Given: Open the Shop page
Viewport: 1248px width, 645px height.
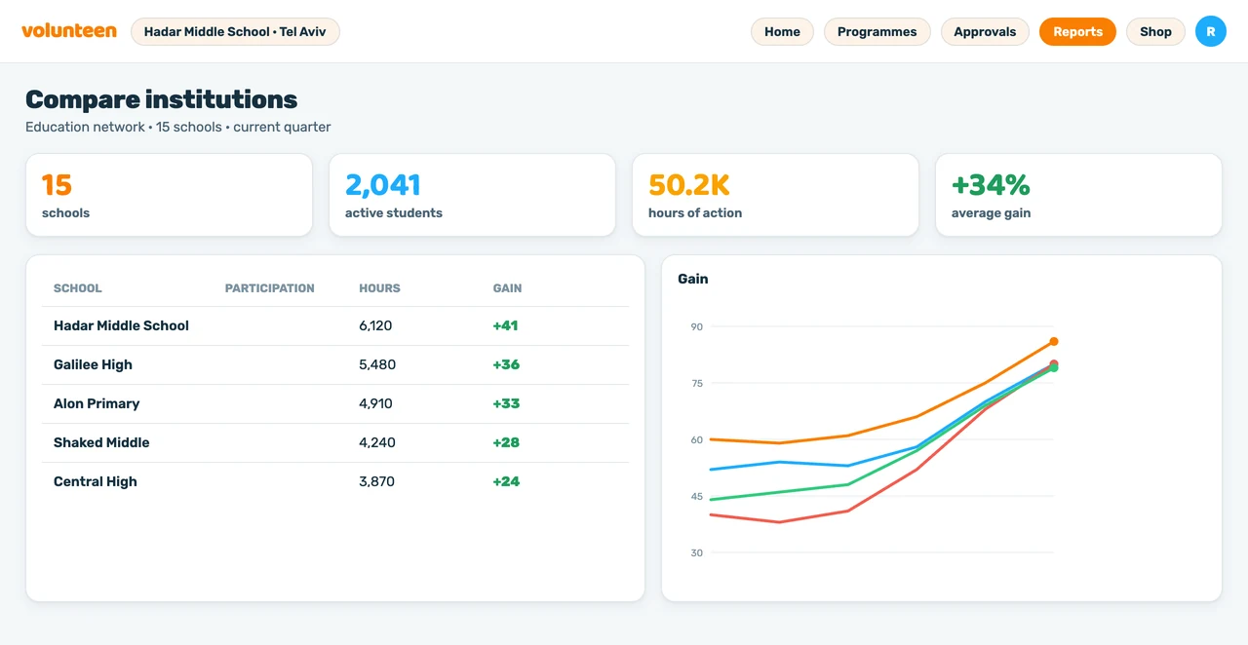Looking at the screenshot, I should point(1155,31).
